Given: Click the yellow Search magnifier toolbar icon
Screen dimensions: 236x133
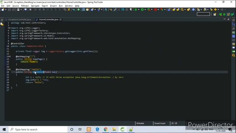Looking at the screenshot, I should (x=182, y=10).
